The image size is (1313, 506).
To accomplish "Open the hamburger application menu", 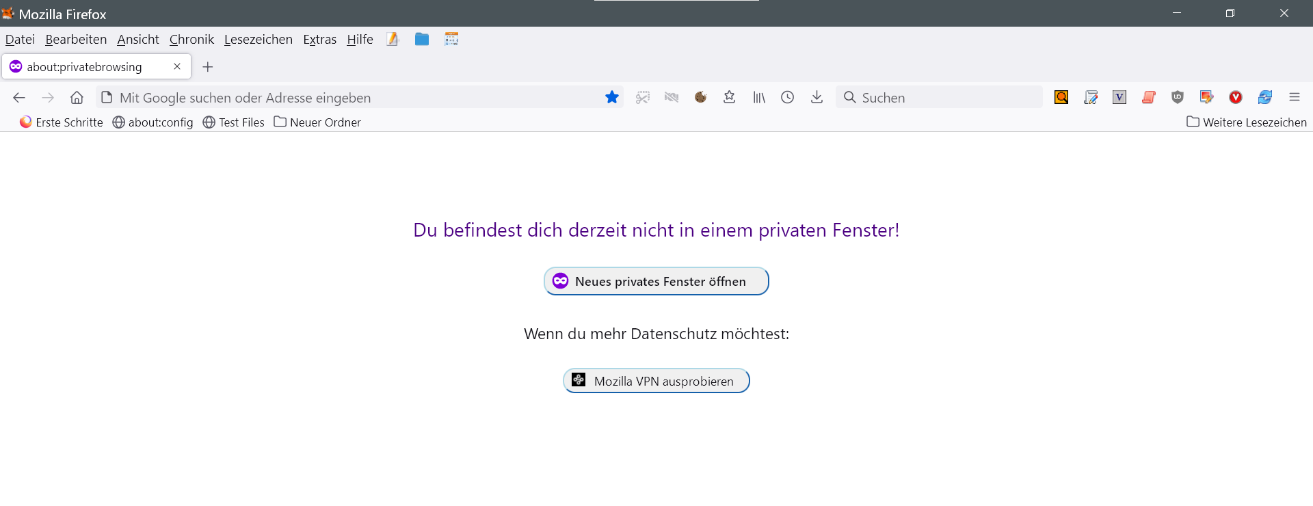I will tap(1294, 97).
